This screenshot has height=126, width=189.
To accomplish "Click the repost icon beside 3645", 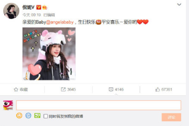I will click(63, 89).
